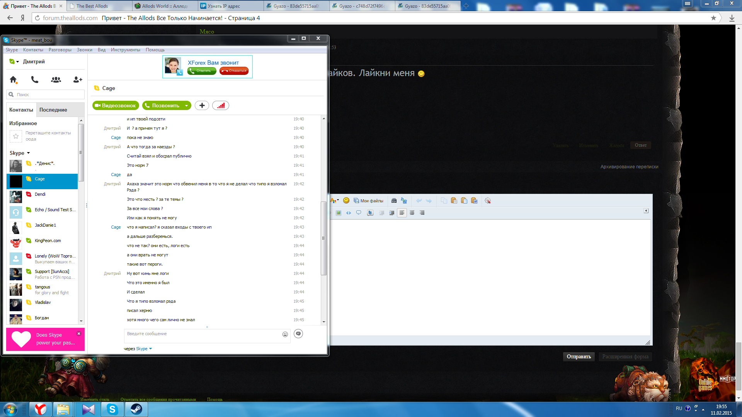Screen dimensions: 742x417
Task: Click the Skype quality indicator icon
Action: pyautogui.click(x=221, y=105)
